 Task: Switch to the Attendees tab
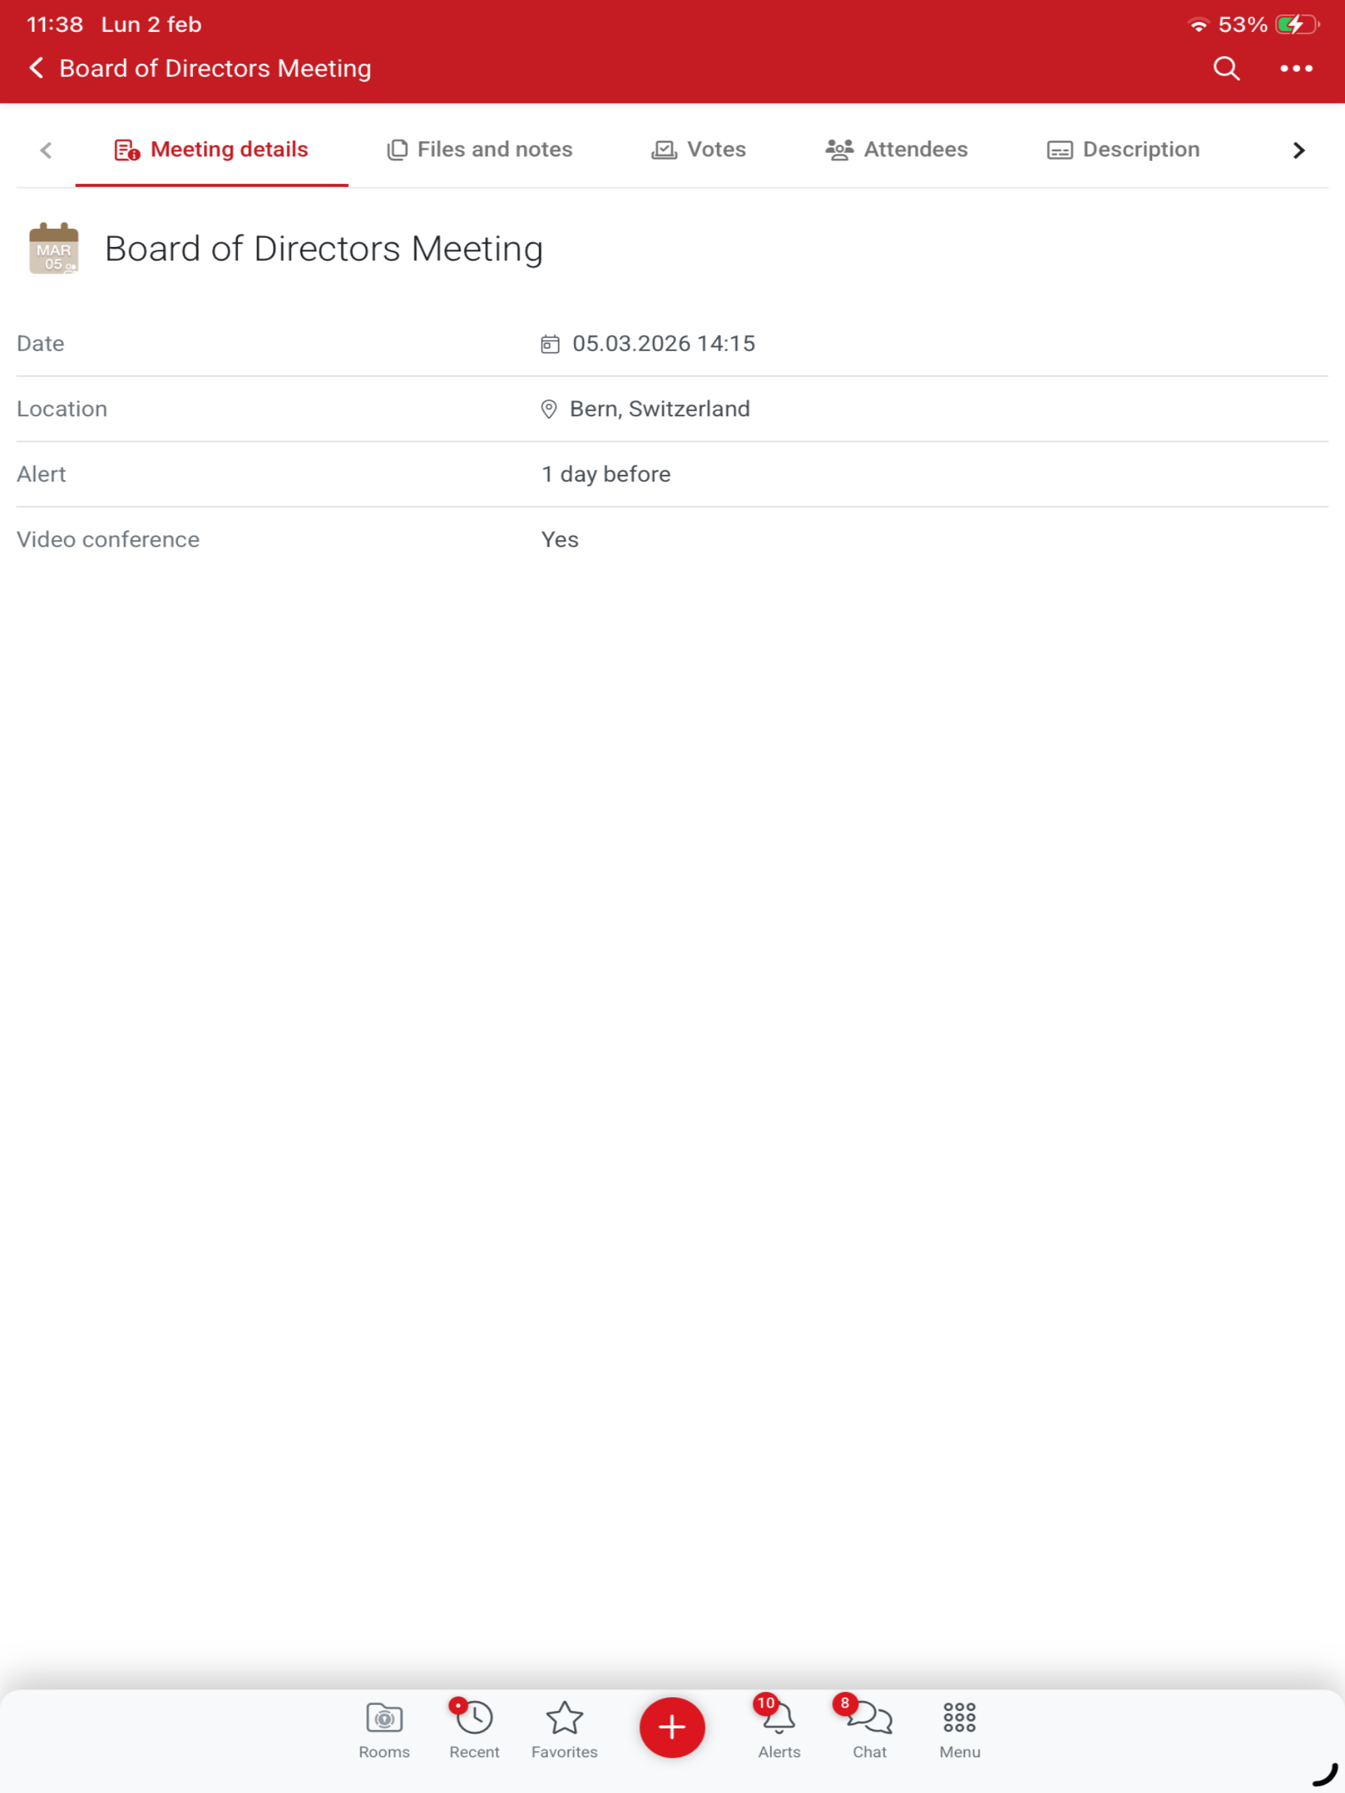[896, 150]
